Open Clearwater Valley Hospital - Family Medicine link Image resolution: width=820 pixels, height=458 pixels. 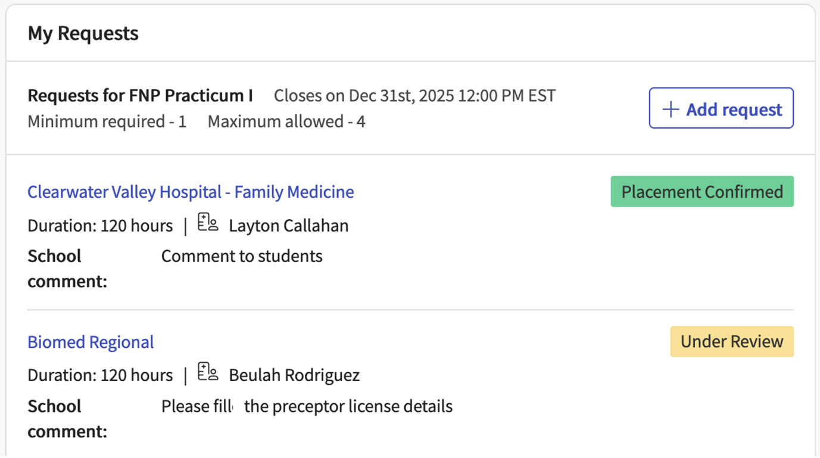[x=191, y=192]
